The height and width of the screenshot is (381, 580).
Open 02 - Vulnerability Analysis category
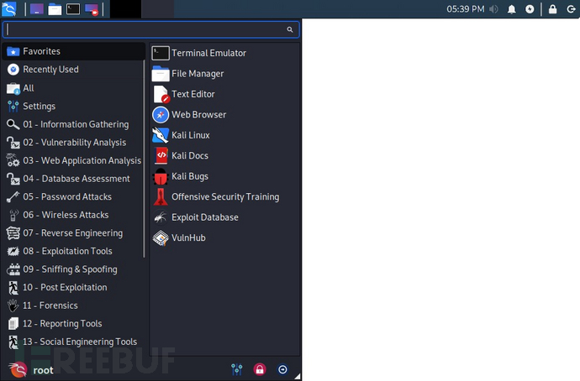click(74, 142)
